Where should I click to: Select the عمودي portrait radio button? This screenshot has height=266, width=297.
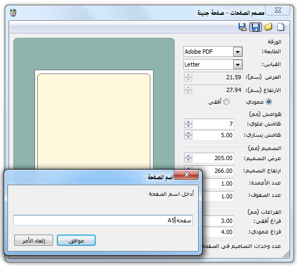click(x=269, y=102)
